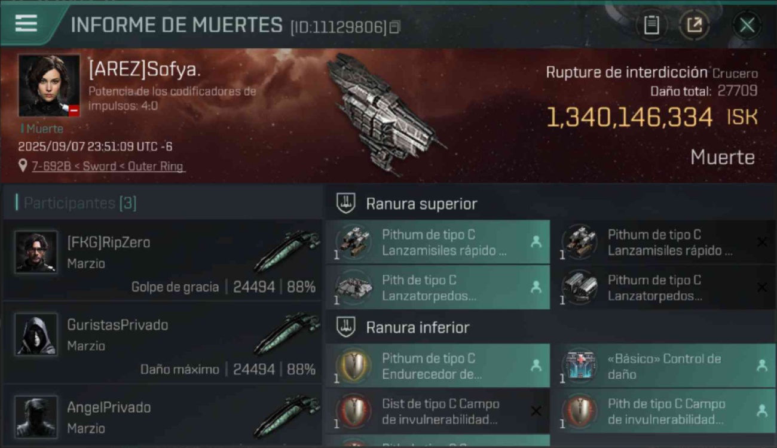Select the Gist de tipo C Campo item

438,411
